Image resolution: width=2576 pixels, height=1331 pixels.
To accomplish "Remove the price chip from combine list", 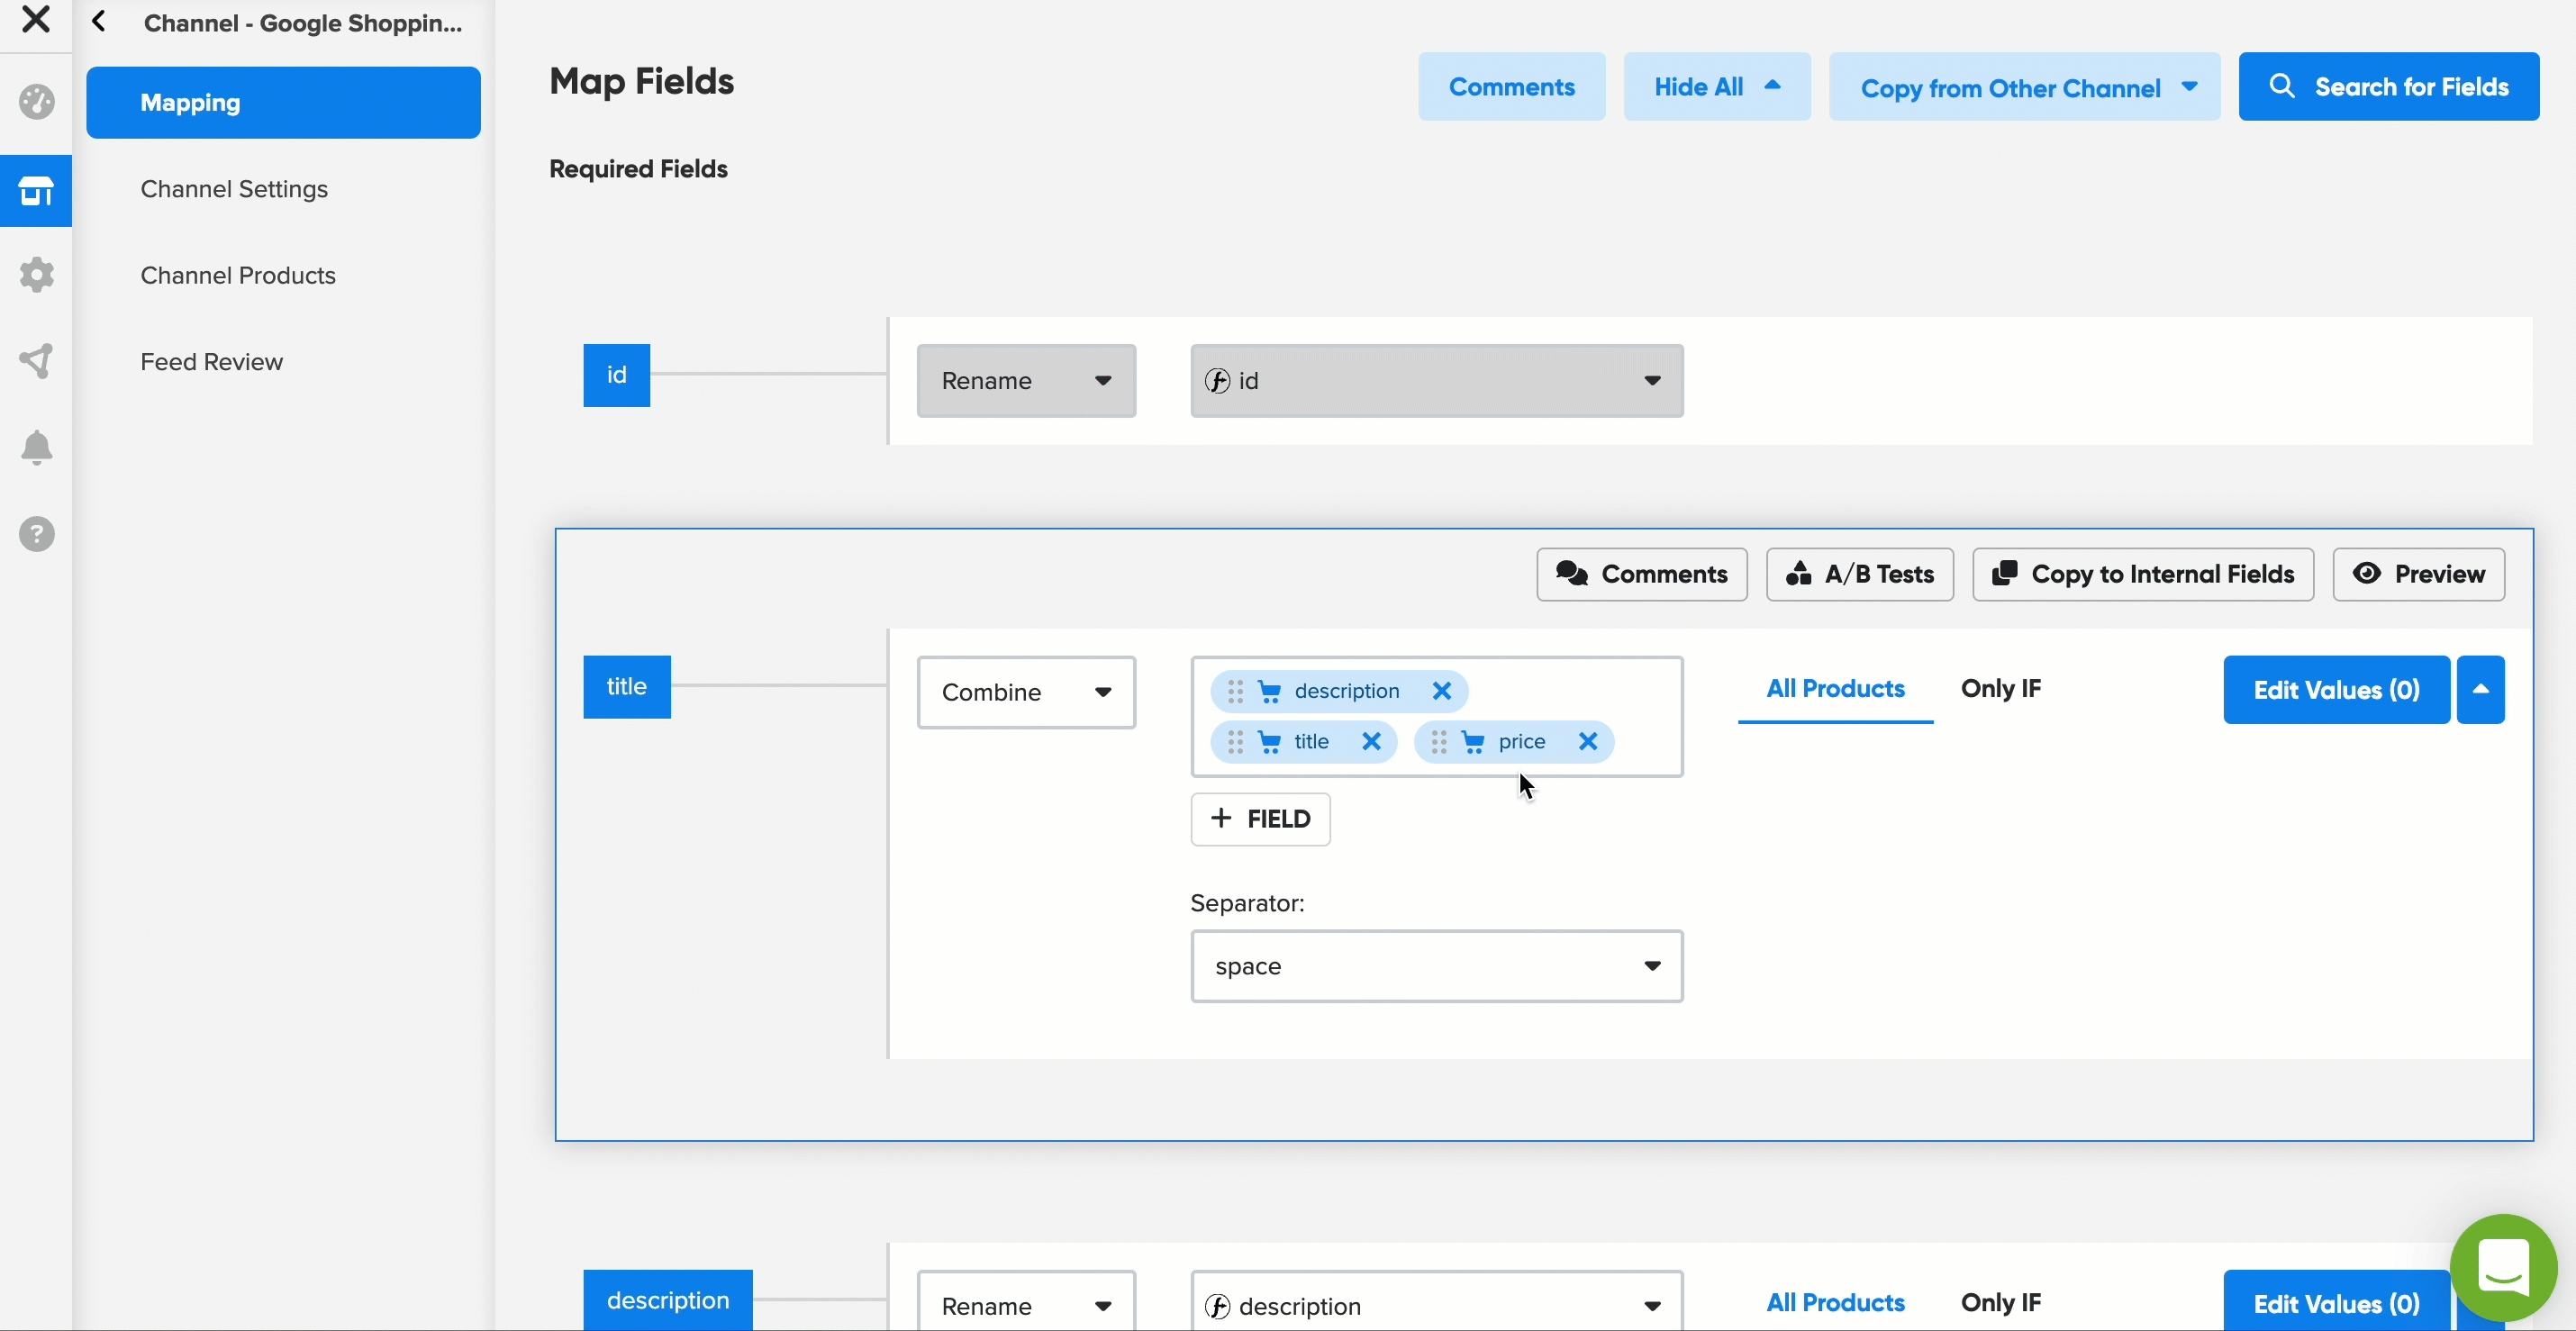I will tap(1587, 742).
